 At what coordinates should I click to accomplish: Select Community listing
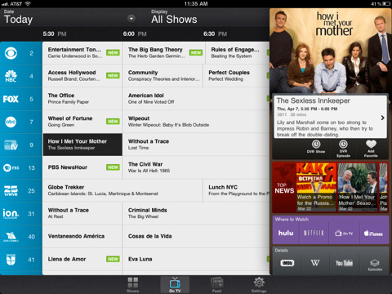tap(163, 76)
